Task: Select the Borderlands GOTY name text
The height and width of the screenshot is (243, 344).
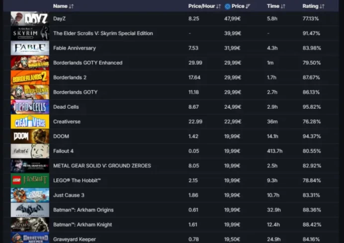Action: [75, 92]
